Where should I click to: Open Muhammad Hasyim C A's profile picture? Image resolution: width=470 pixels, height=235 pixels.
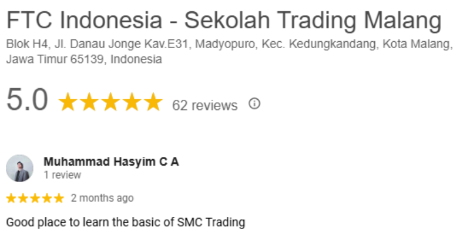19,168
